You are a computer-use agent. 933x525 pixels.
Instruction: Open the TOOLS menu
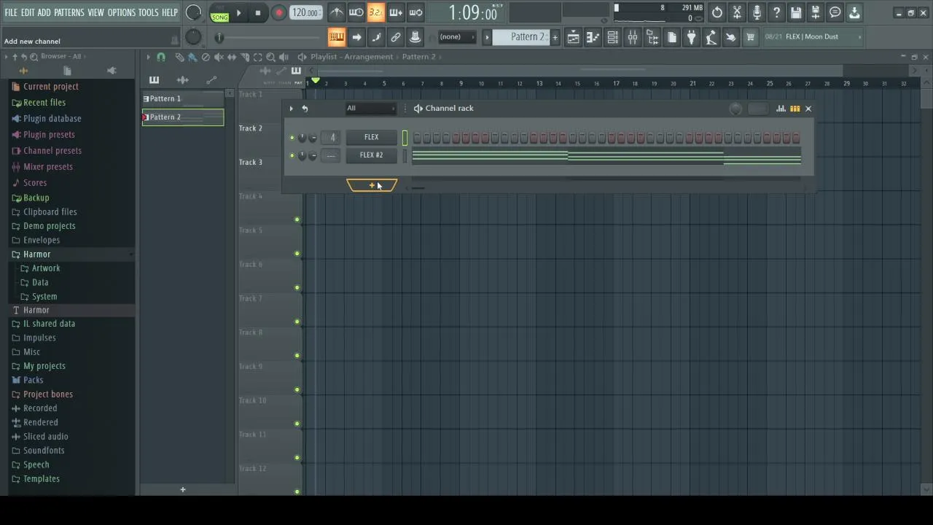(x=149, y=12)
